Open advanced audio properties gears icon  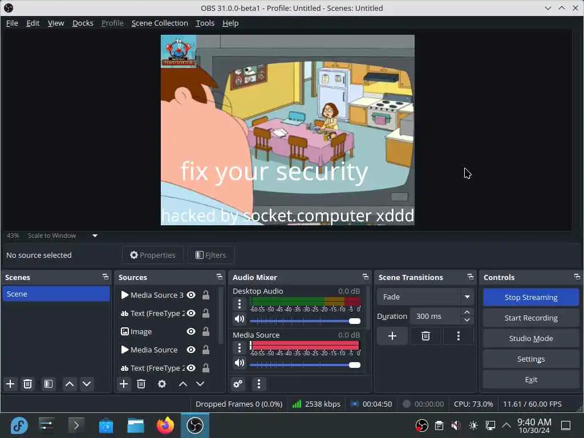coord(238,384)
